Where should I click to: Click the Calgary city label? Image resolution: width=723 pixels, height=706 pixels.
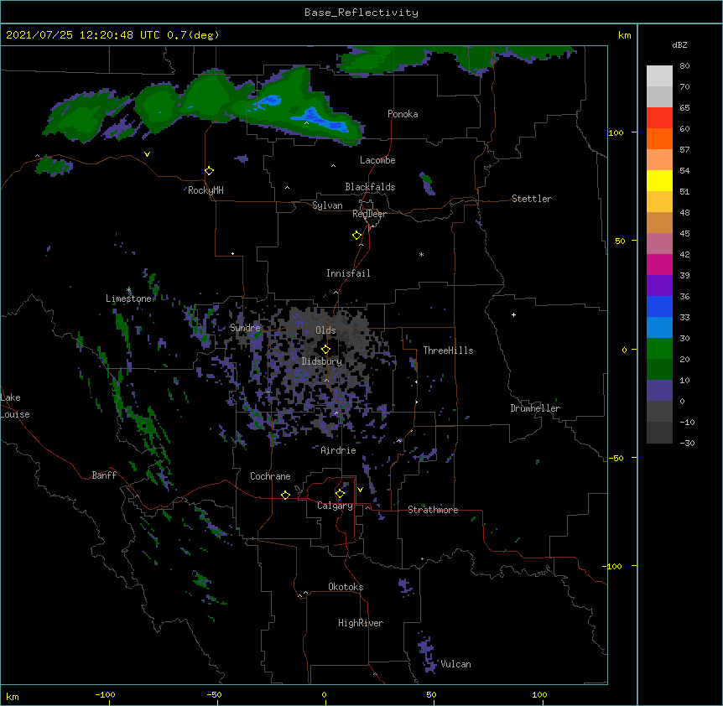pos(335,506)
